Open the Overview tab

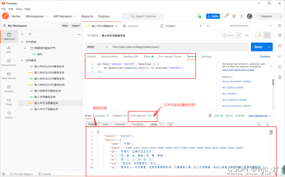point(131,26)
